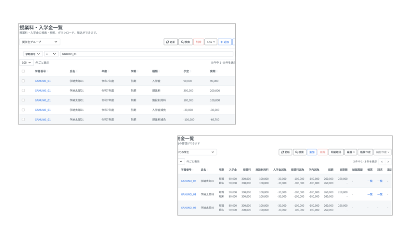Check the box for the 入学金 row
The width and height of the screenshot is (416, 234).
(x=23, y=81)
